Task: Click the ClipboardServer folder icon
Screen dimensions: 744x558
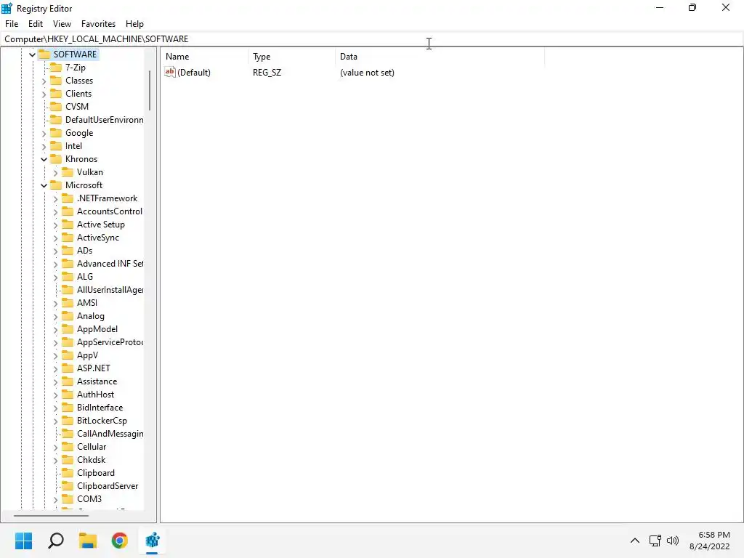Action: [x=68, y=486]
